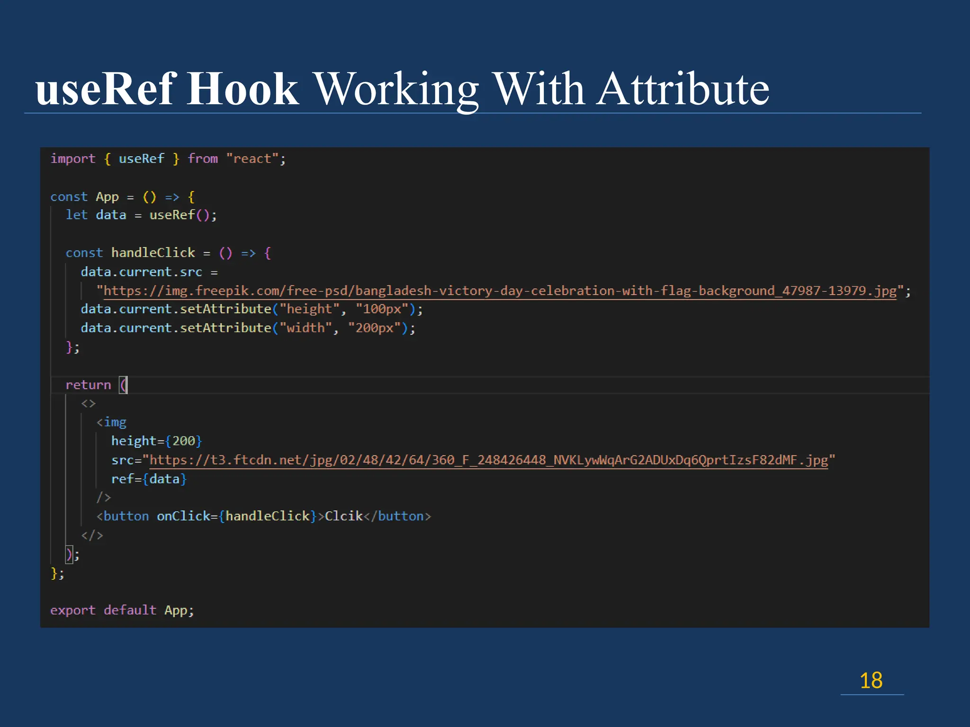Click the ref={data} attribute
Image resolution: width=970 pixels, height=727 pixels.
click(149, 479)
